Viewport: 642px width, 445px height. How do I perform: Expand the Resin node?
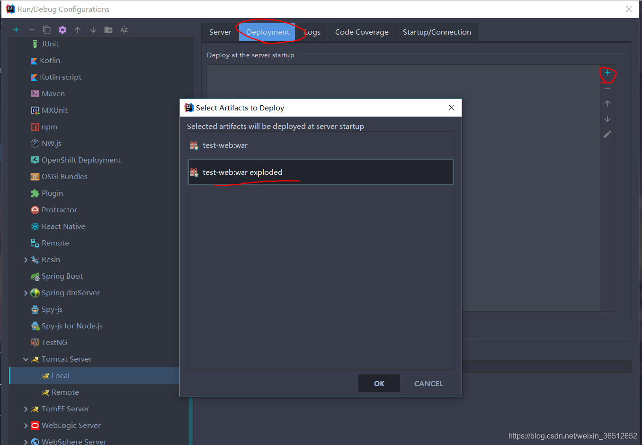point(26,260)
